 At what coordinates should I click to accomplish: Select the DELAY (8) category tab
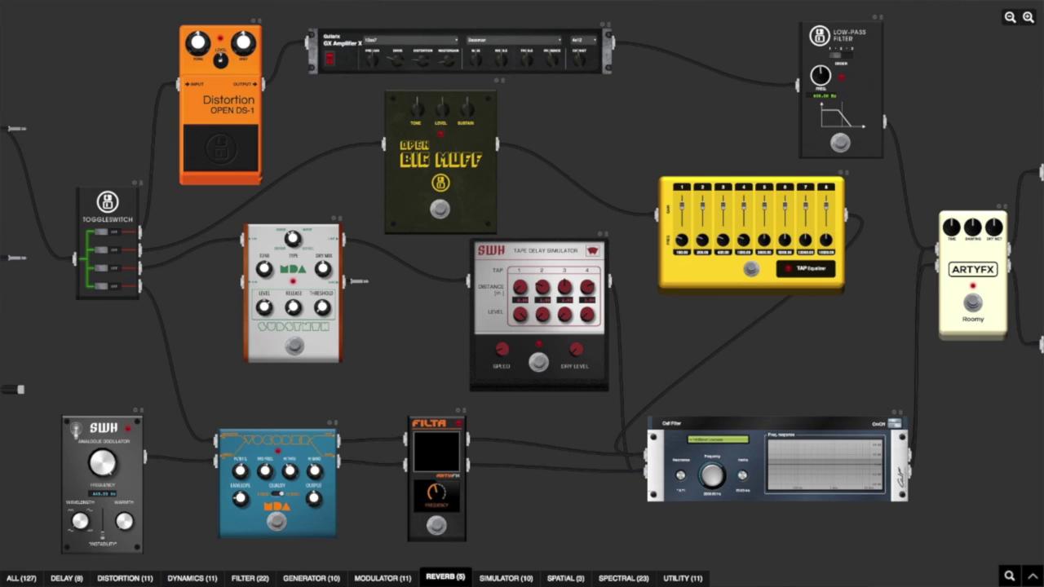(67, 578)
